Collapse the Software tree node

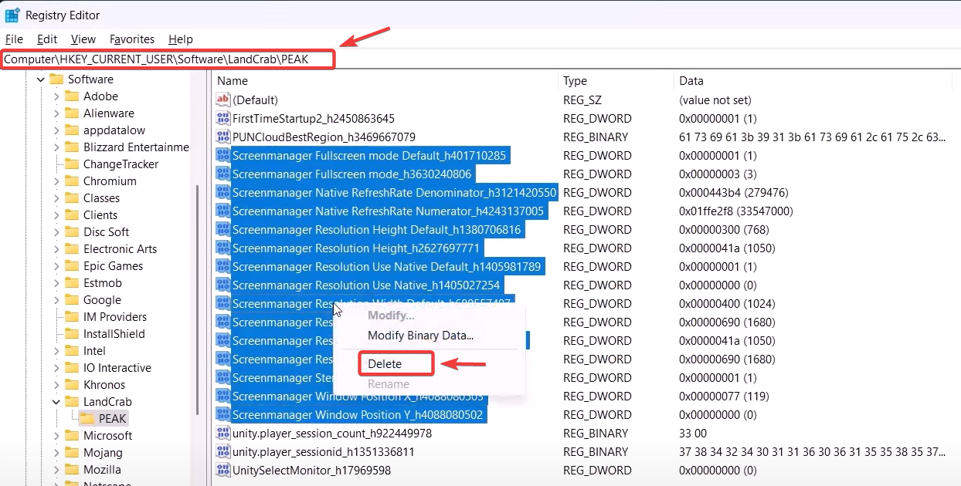[x=41, y=79]
